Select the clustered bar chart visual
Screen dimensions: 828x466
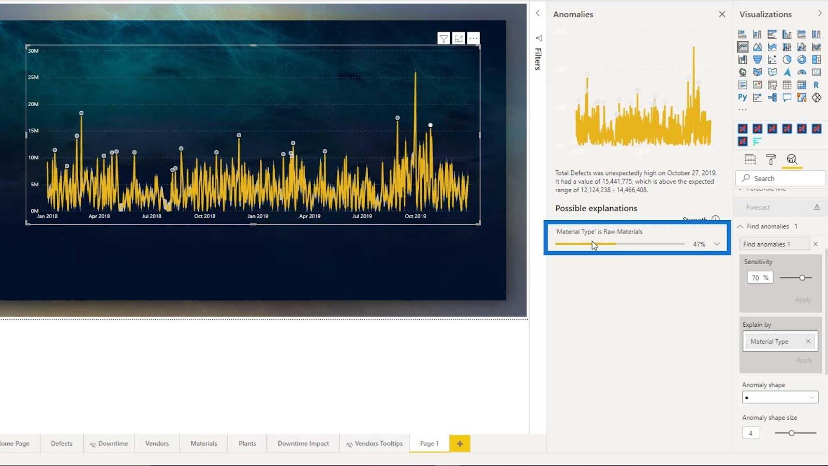[x=772, y=34]
